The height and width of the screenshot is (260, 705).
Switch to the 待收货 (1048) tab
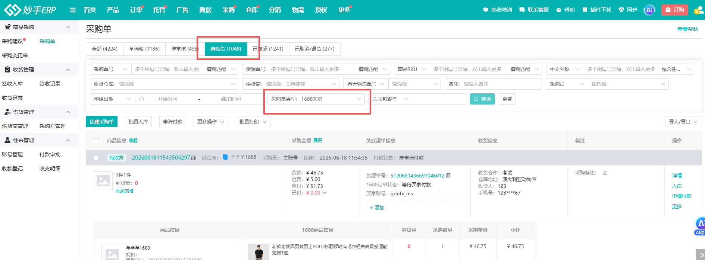click(x=226, y=49)
